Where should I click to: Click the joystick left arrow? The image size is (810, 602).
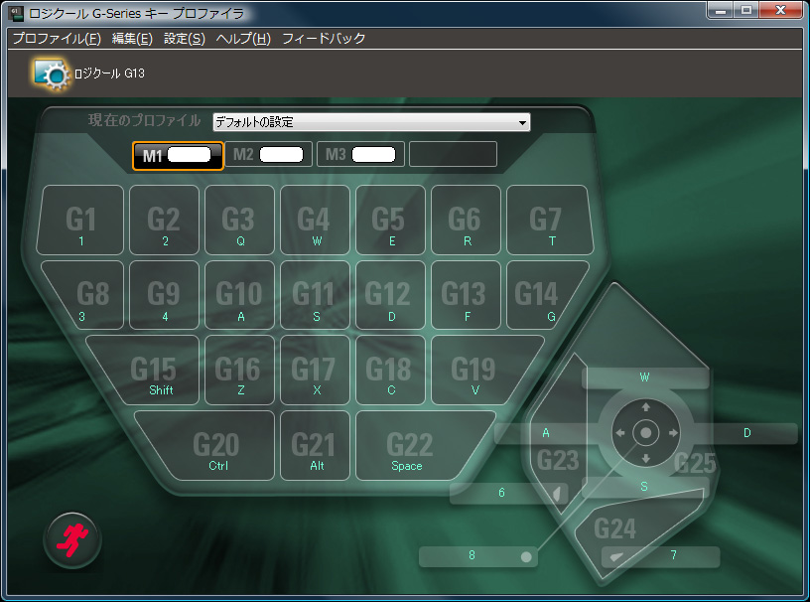619,433
